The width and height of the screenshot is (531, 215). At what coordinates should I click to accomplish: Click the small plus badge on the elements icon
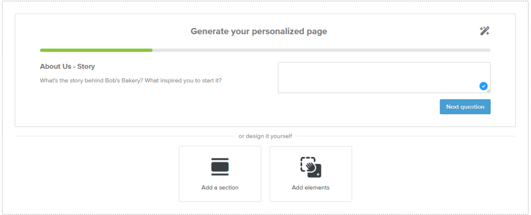(x=318, y=174)
